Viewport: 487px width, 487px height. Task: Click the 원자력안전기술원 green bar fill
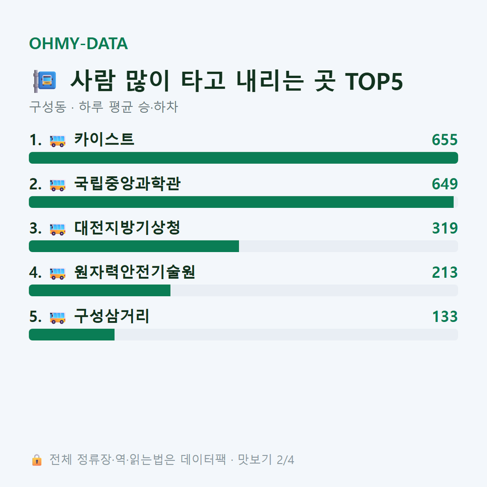(x=100, y=291)
